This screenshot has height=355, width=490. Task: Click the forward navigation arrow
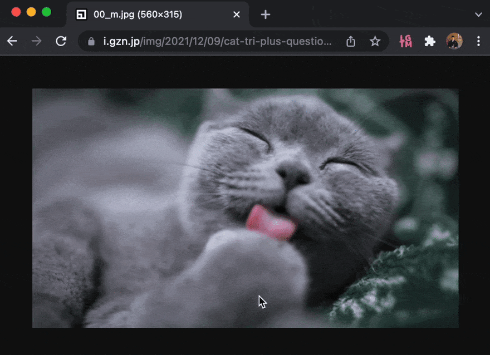click(x=37, y=41)
